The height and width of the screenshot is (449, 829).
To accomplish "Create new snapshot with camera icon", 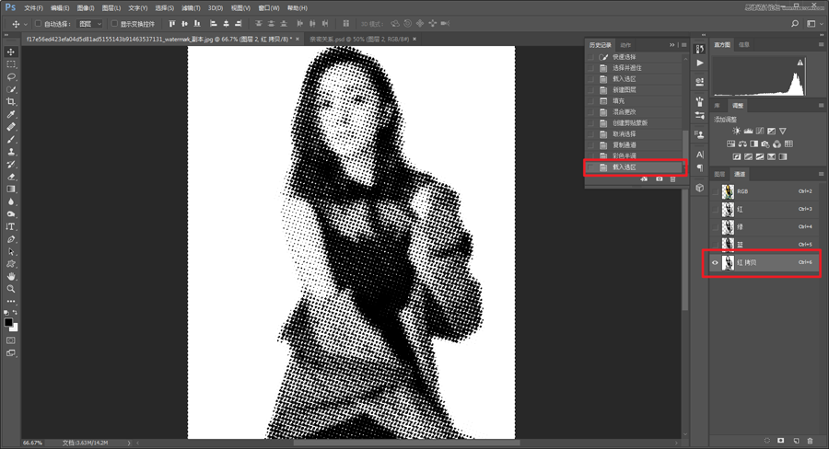I will (660, 179).
